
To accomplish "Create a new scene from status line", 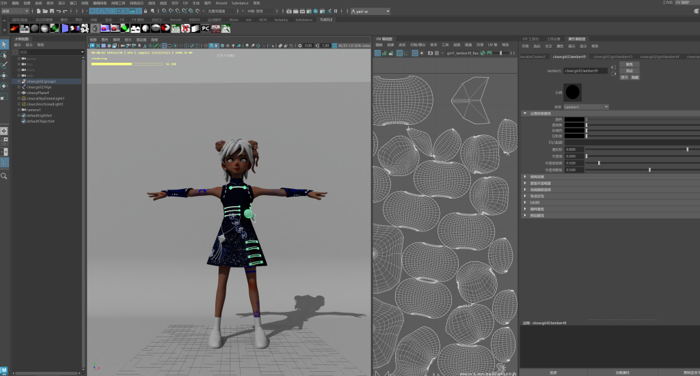I will 39,11.
